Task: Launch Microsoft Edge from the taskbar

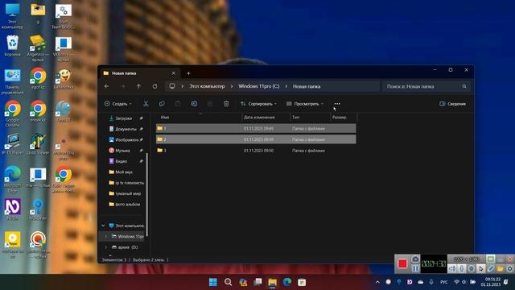Action: pos(287,282)
